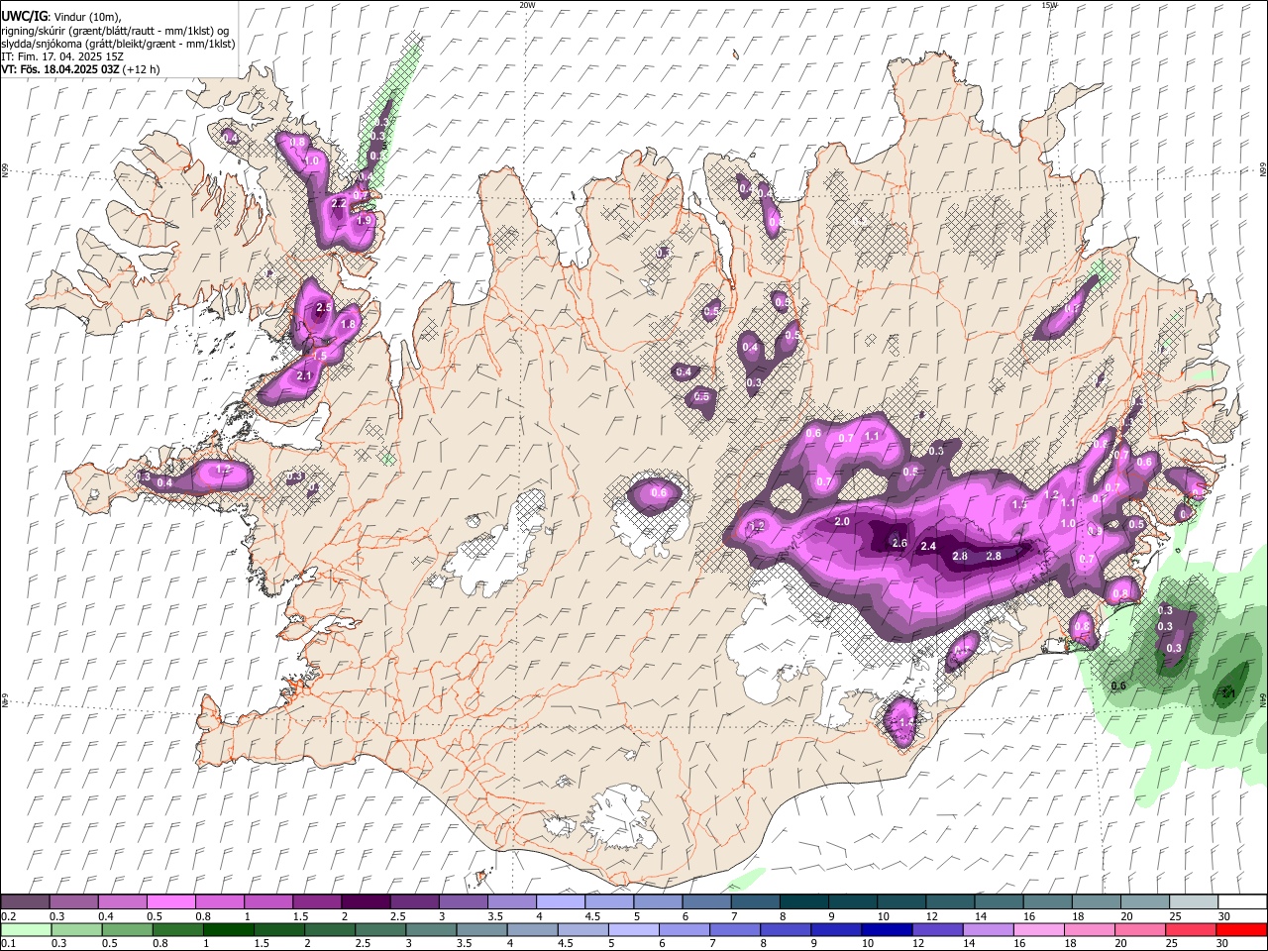The width and height of the screenshot is (1268, 951).
Task: Pick top legend swatch between 0.5 and 0.8
Action: [170, 901]
